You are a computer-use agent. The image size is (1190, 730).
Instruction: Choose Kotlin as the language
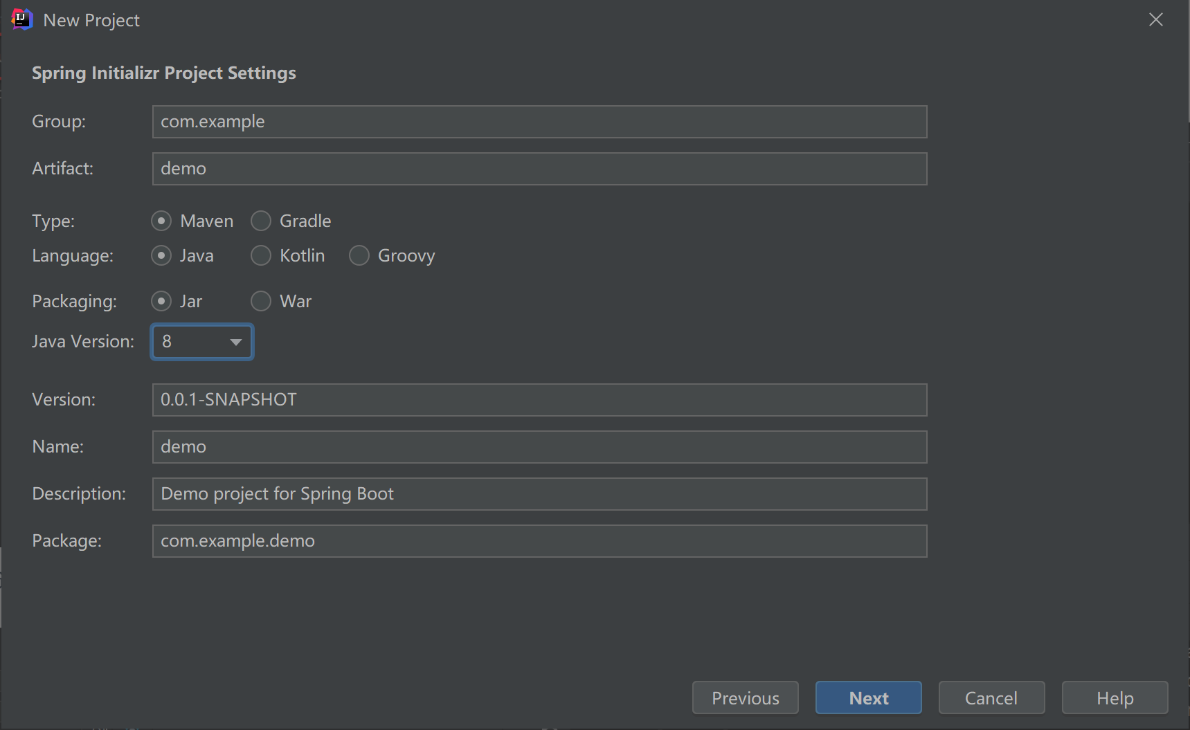click(x=261, y=255)
